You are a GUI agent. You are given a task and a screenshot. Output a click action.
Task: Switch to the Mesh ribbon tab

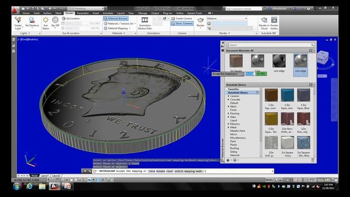pos(59,13)
